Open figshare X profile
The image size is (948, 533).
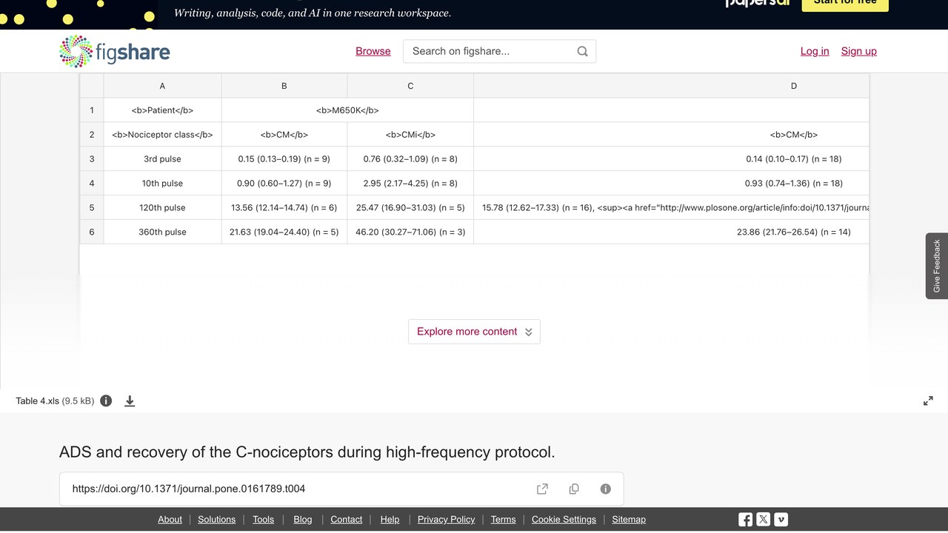[764, 520]
